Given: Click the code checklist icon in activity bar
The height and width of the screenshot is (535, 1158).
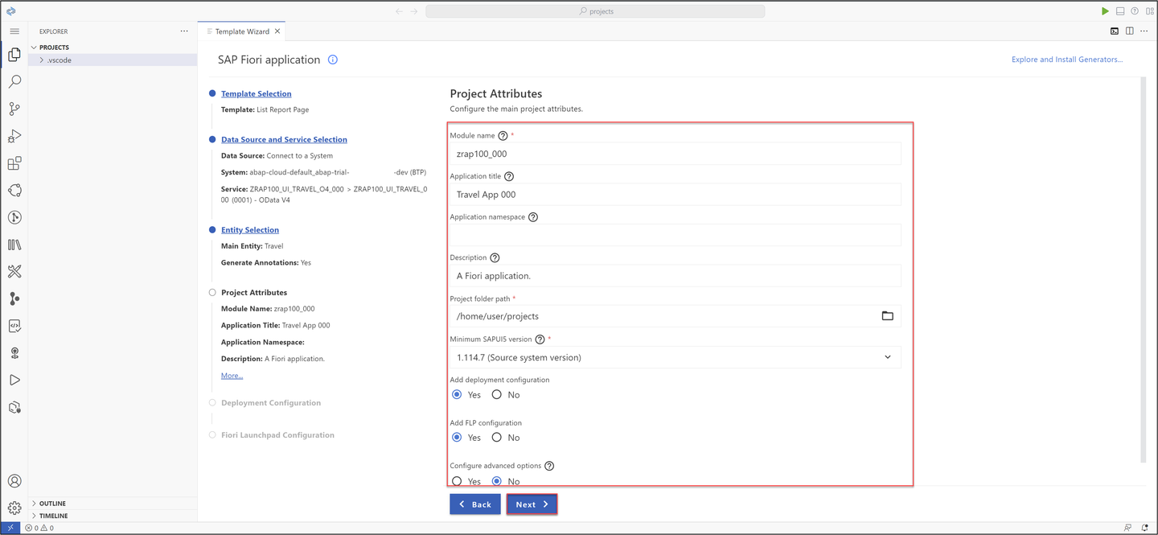Looking at the screenshot, I should tap(14, 326).
